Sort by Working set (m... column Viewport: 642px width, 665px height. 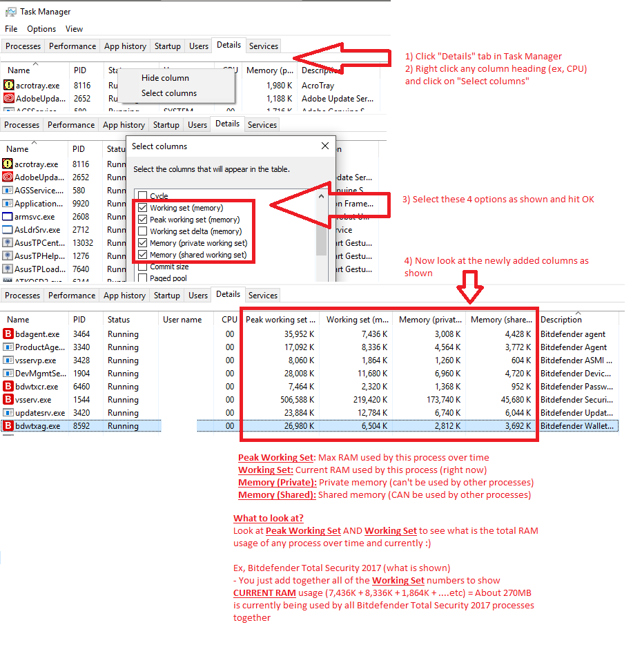pos(357,319)
